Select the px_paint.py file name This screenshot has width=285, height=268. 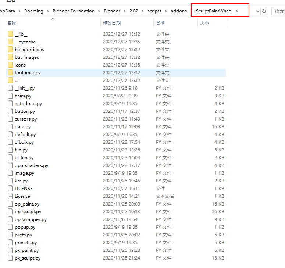click(x=27, y=250)
